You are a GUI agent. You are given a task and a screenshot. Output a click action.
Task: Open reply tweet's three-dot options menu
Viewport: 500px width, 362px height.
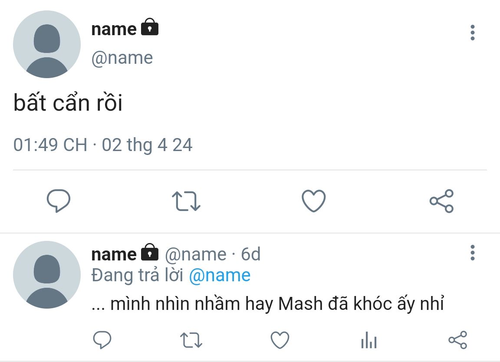pos(472,253)
